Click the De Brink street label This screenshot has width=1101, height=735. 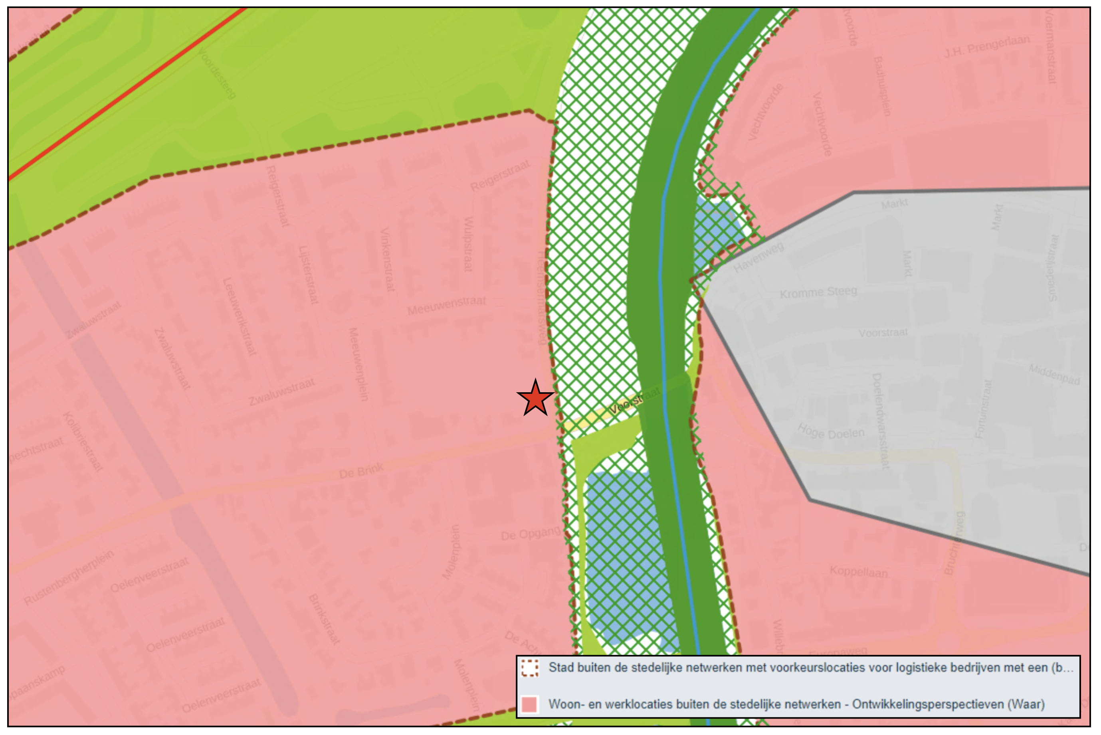point(361,471)
